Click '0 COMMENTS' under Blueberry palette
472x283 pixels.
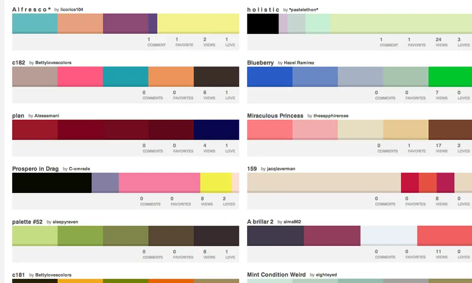tap(385, 95)
